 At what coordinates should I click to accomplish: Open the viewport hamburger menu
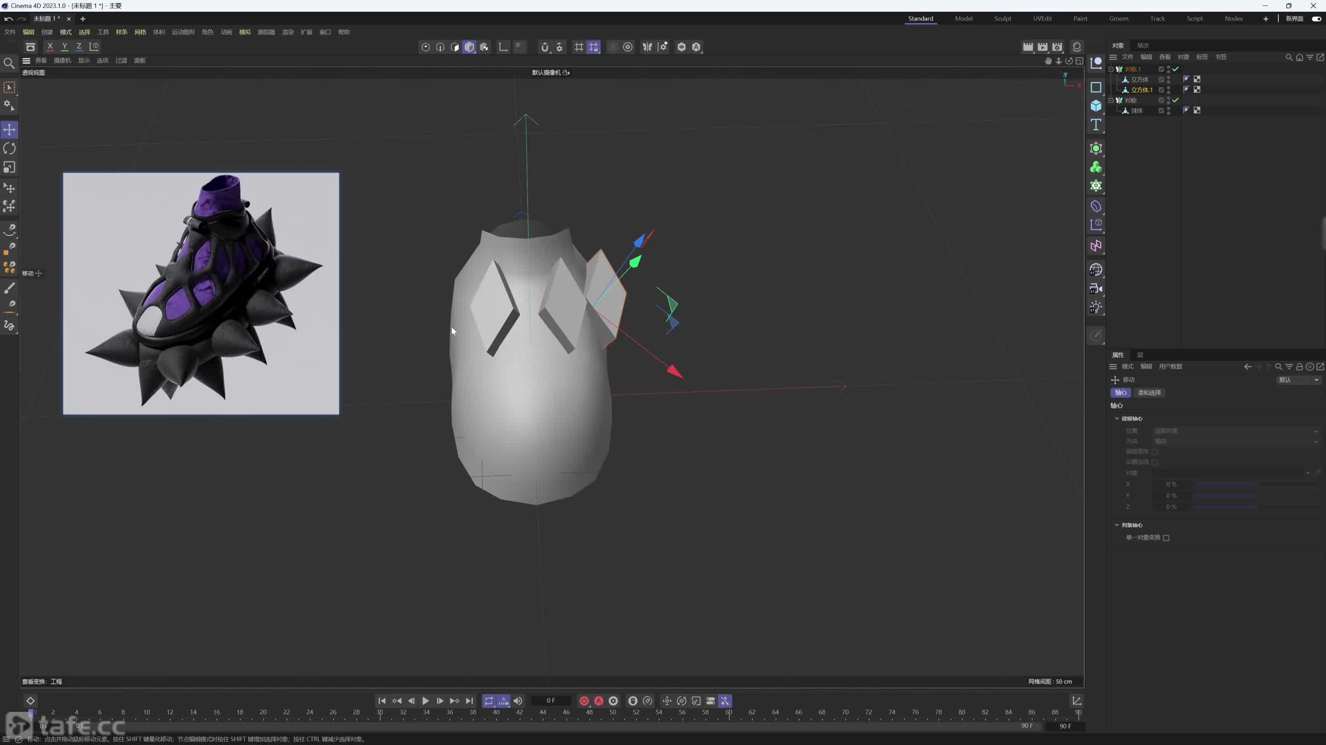point(26,61)
